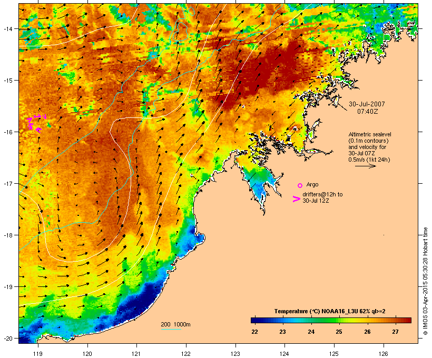Click the colorbar label 27
This screenshot has height=358, width=432.
point(395,332)
